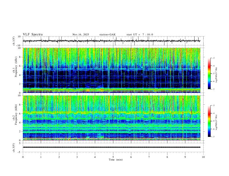Click the lower color scale bar for ch.2

pos(209,121)
